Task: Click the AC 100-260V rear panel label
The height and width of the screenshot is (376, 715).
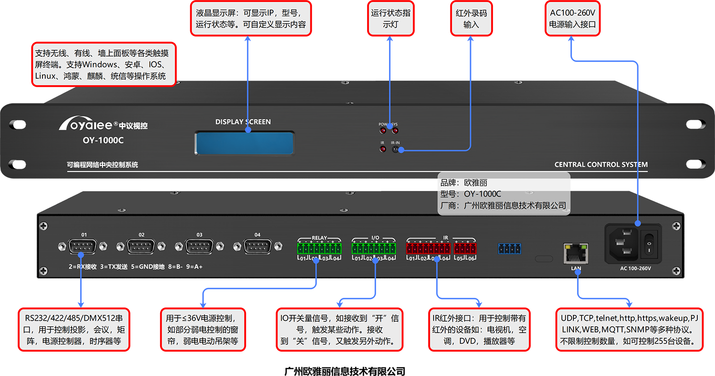Action: tap(635, 268)
